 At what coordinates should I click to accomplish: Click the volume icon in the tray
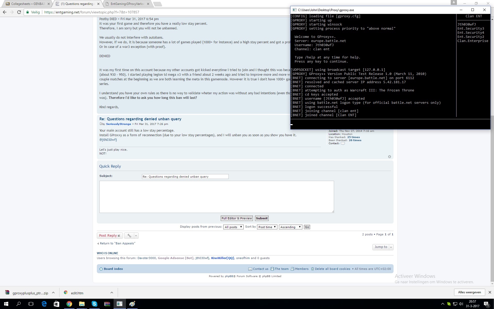(x=461, y=304)
